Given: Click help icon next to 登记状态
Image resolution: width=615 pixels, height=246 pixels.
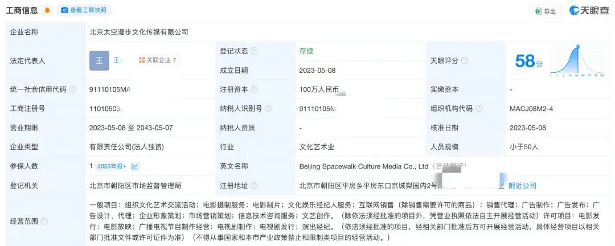Looking at the screenshot, I should coord(254,51).
